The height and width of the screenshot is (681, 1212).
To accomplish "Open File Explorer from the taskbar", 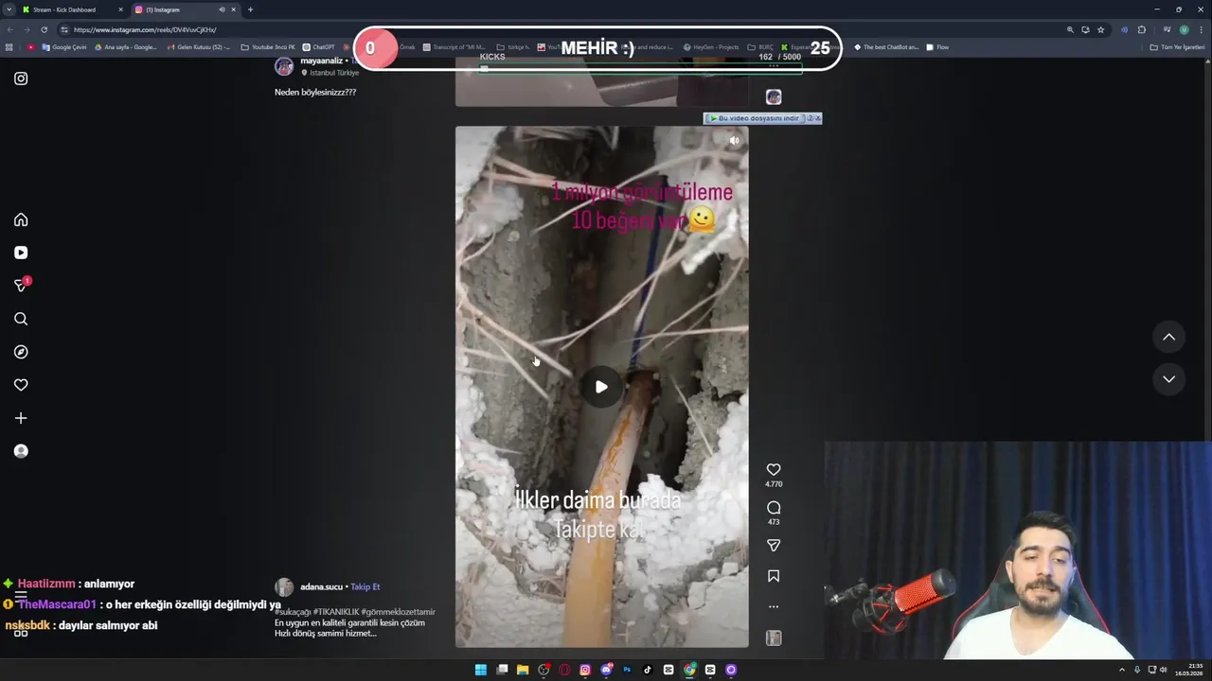I will coord(523,670).
